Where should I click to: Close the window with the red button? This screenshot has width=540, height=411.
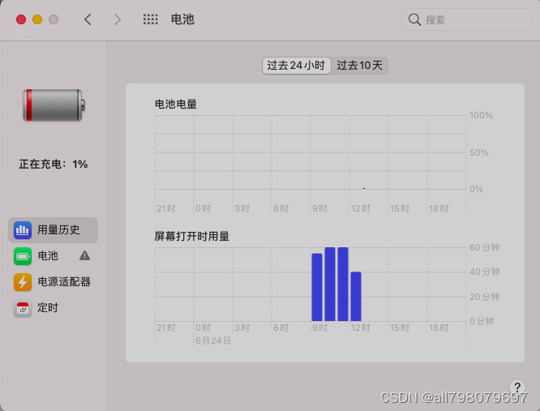[x=21, y=19]
